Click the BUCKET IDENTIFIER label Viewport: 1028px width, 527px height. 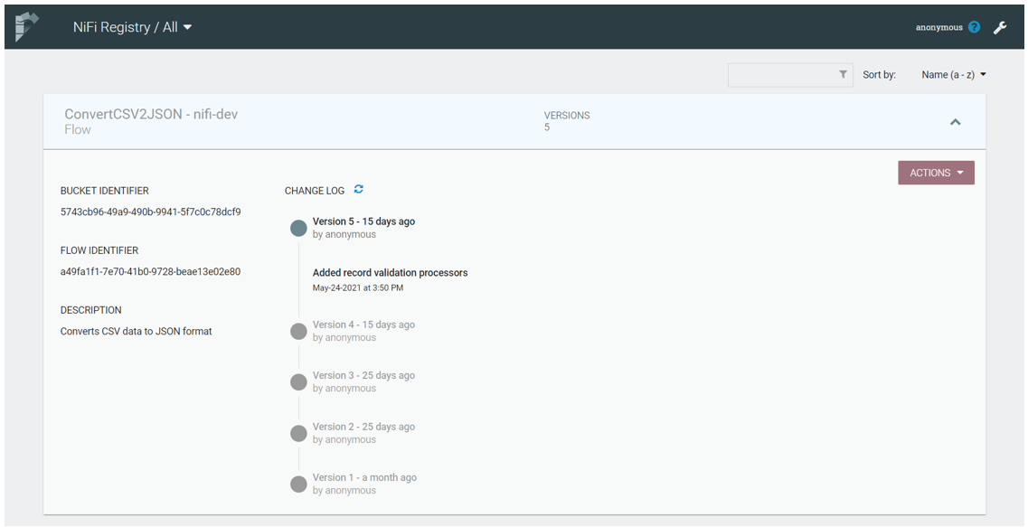pyautogui.click(x=105, y=191)
